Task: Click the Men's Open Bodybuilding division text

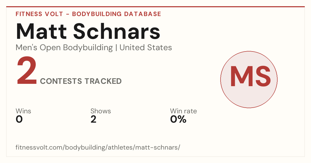Action: point(64,48)
